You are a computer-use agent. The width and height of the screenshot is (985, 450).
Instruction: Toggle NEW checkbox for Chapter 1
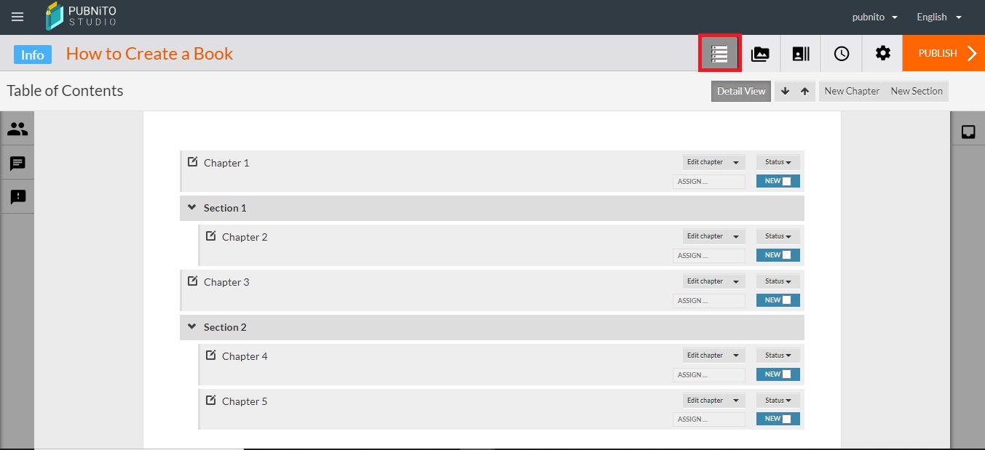click(786, 181)
